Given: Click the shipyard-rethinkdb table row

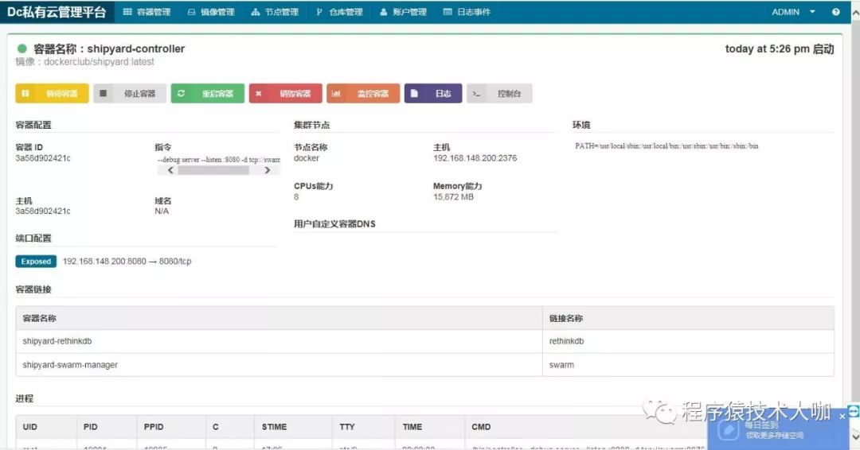Looking at the screenshot, I should click(x=425, y=341).
